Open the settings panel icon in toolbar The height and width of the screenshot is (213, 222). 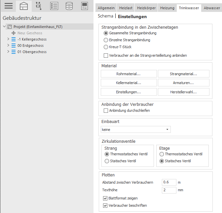click(85, 6)
